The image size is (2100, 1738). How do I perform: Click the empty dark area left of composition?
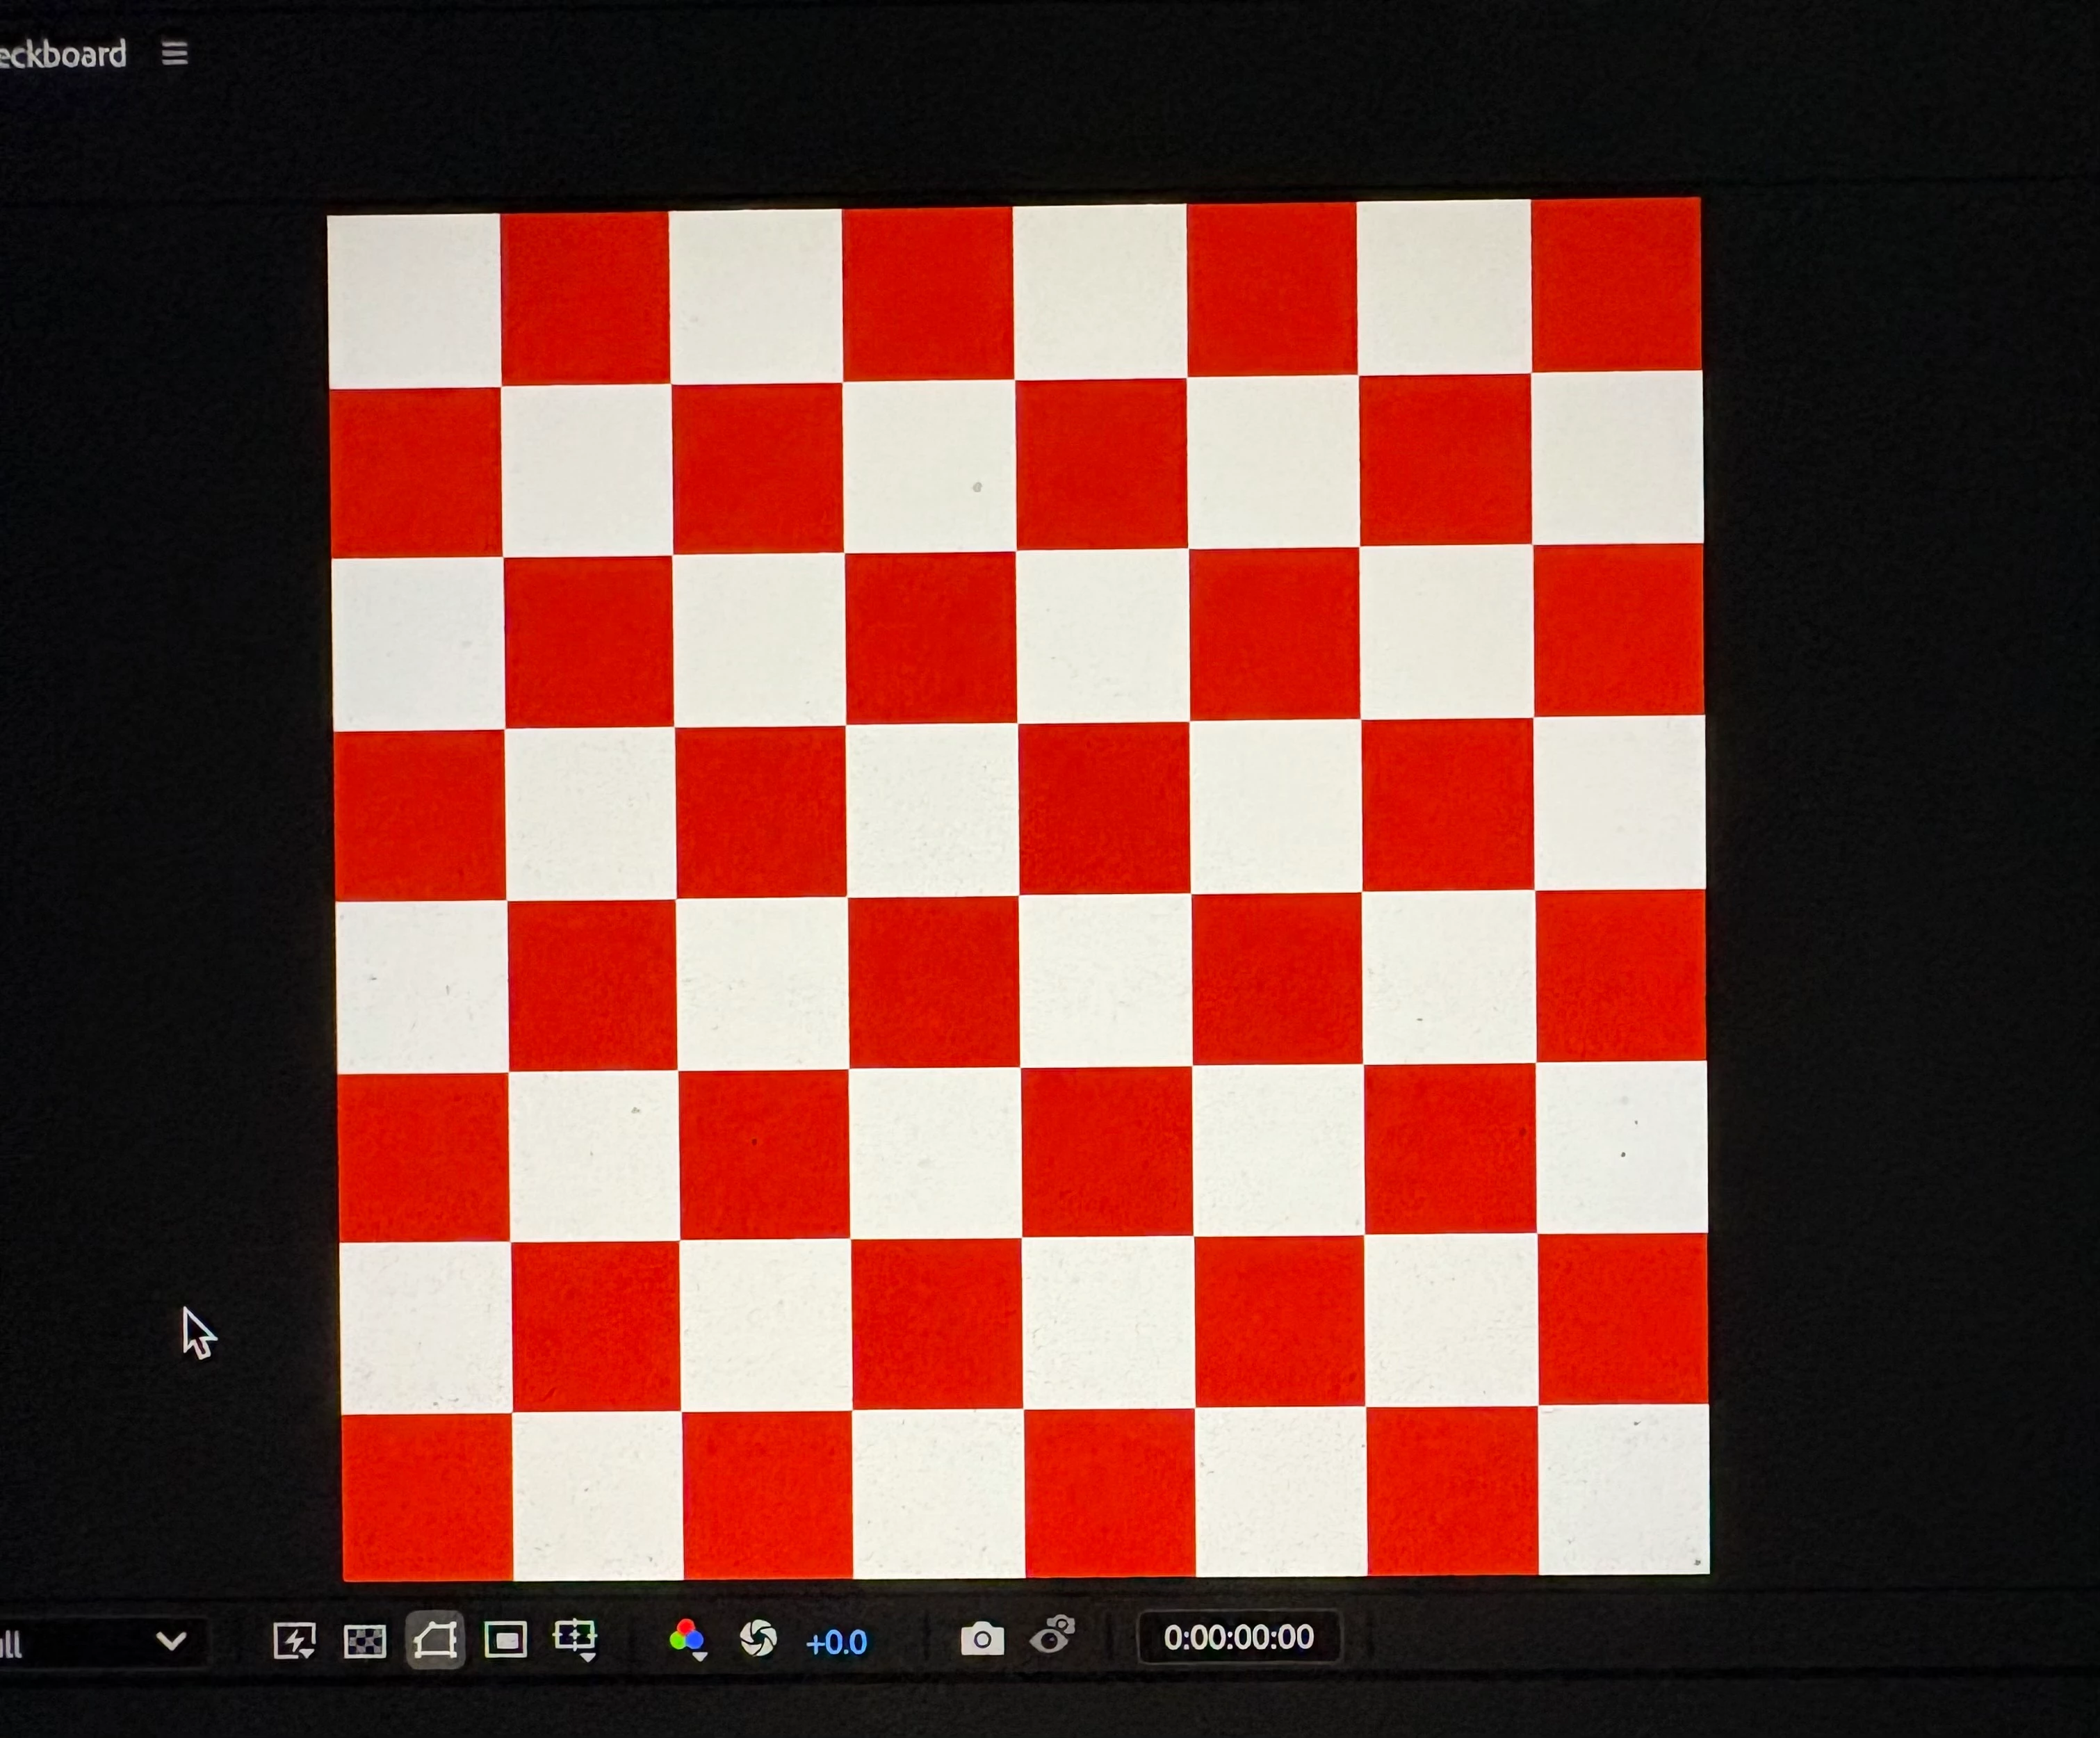(160, 800)
